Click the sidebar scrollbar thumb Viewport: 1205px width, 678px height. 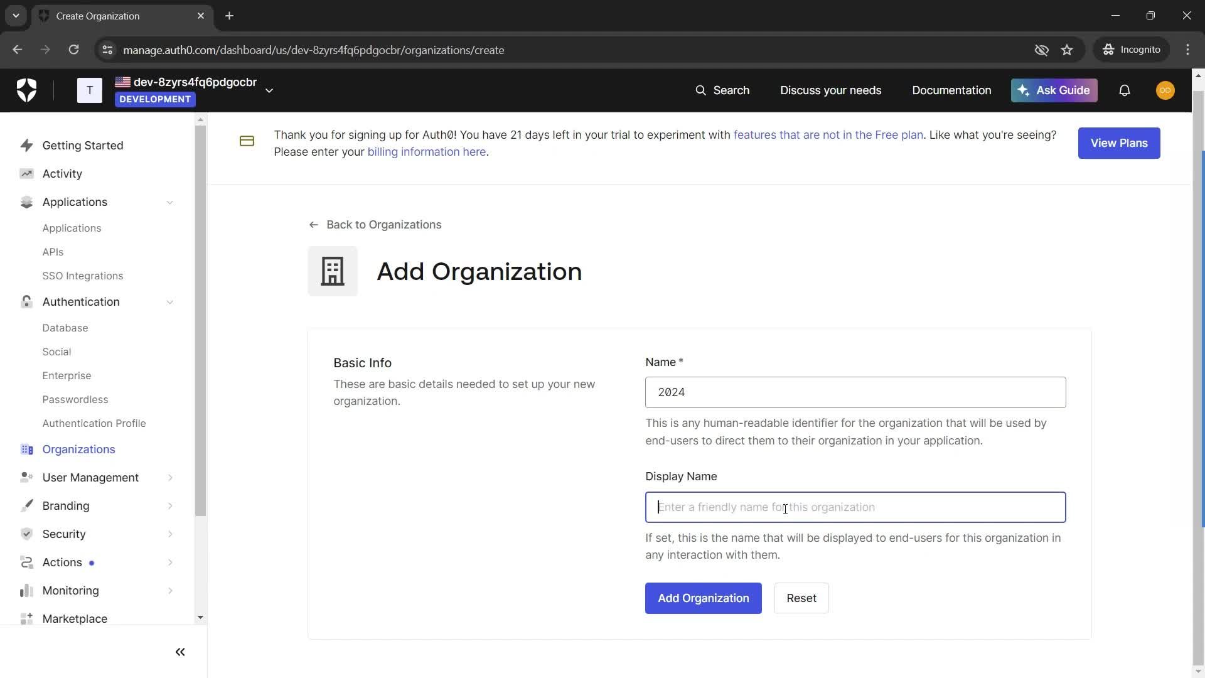pos(200,320)
